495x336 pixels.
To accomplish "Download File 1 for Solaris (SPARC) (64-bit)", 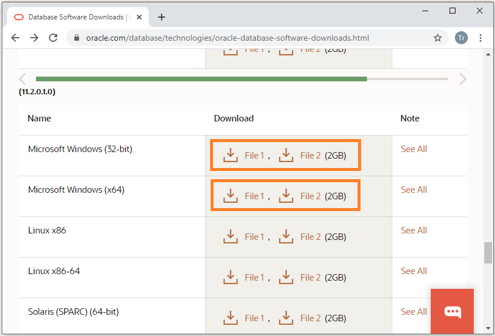I will pyautogui.click(x=254, y=318).
